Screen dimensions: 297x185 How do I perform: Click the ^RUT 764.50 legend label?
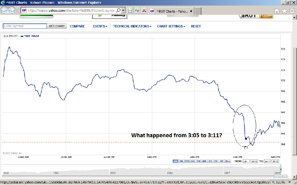[x=30, y=36]
